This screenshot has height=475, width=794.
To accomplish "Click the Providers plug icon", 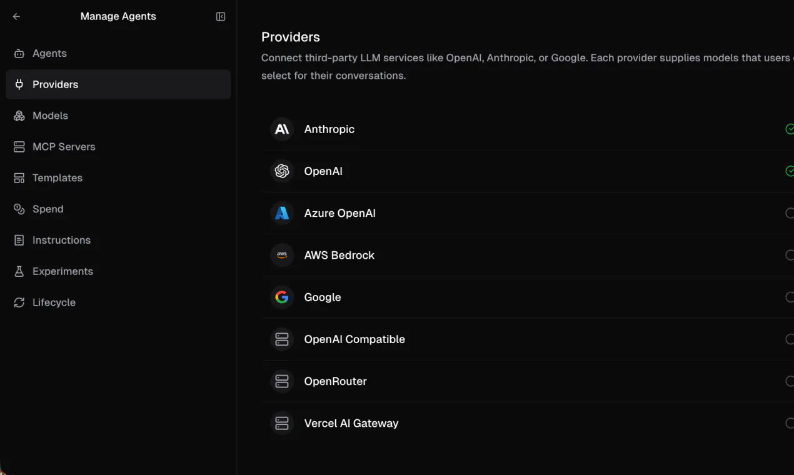I will click(19, 84).
